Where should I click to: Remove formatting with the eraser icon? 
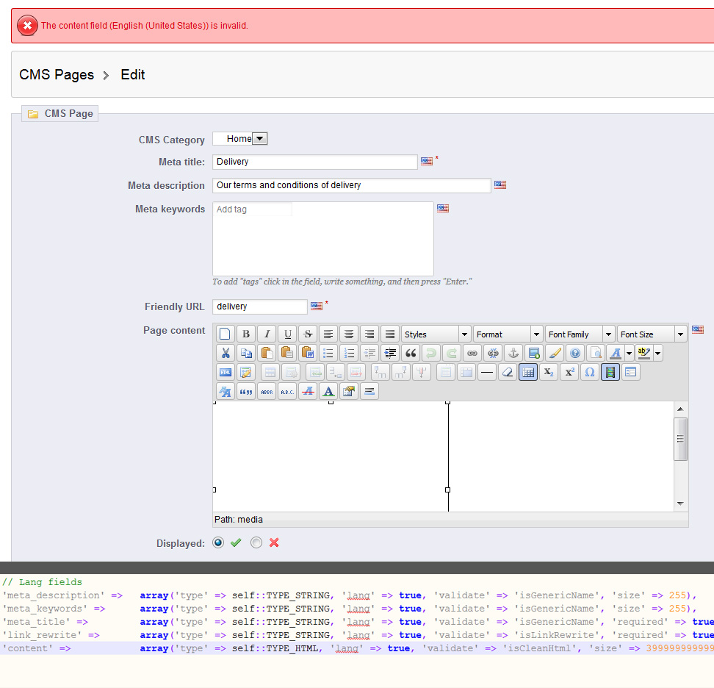coord(508,372)
